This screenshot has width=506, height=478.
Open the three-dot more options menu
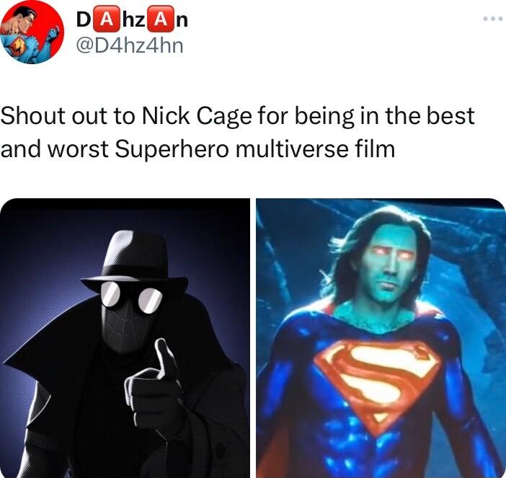click(493, 19)
